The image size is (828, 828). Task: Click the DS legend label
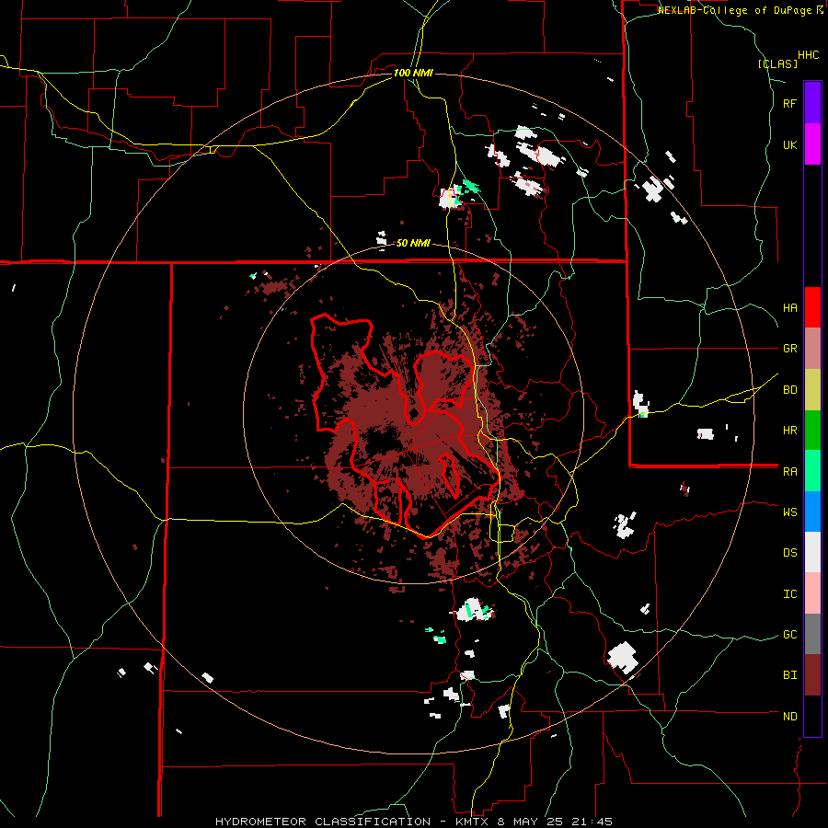click(x=789, y=553)
